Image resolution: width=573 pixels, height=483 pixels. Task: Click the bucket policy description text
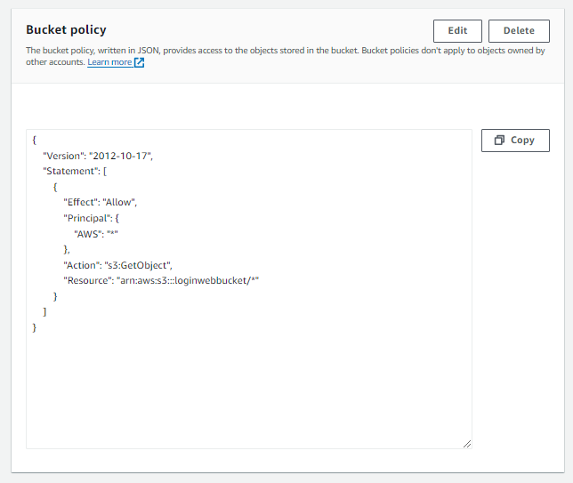click(285, 56)
